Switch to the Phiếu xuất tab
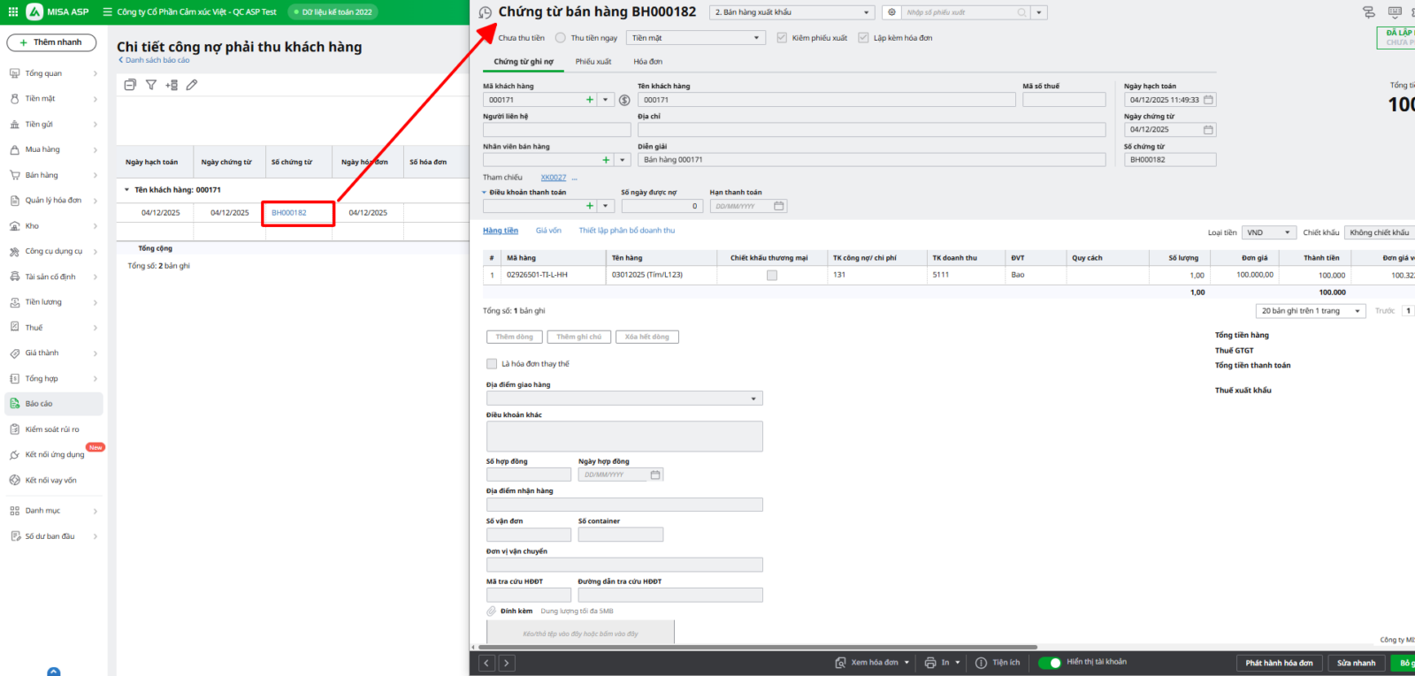This screenshot has width=1415, height=676. point(593,62)
